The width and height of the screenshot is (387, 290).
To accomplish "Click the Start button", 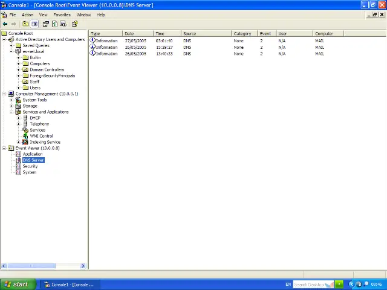I will 16,284.
